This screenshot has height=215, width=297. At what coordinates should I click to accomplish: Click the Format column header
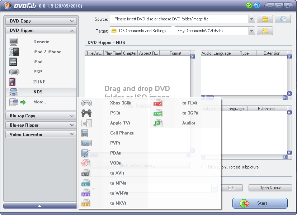click(175, 53)
